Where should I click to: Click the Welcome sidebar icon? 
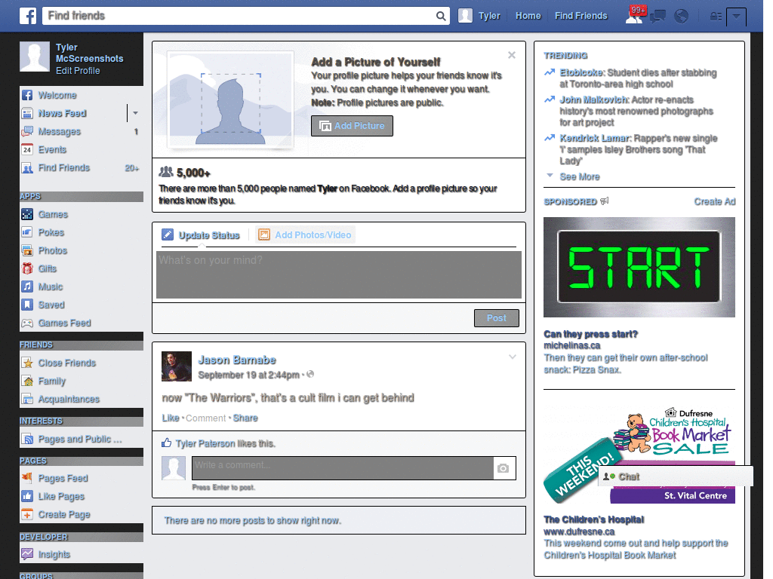pyautogui.click(x=27, y=95)
